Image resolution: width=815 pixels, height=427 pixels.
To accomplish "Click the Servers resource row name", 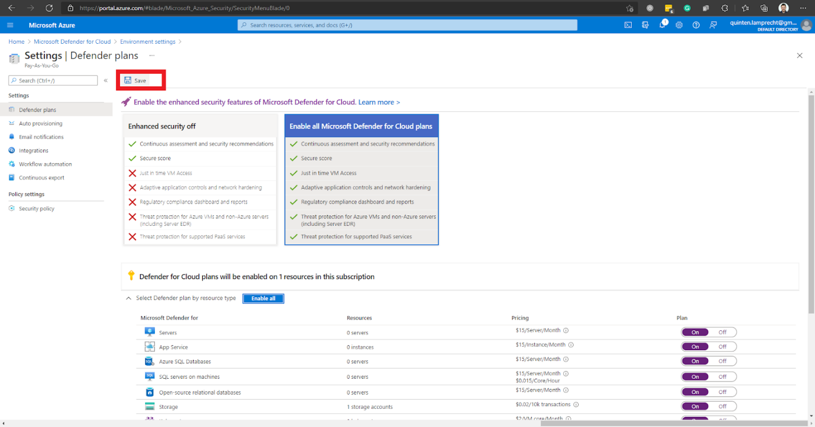I will [x=168, y=333].
